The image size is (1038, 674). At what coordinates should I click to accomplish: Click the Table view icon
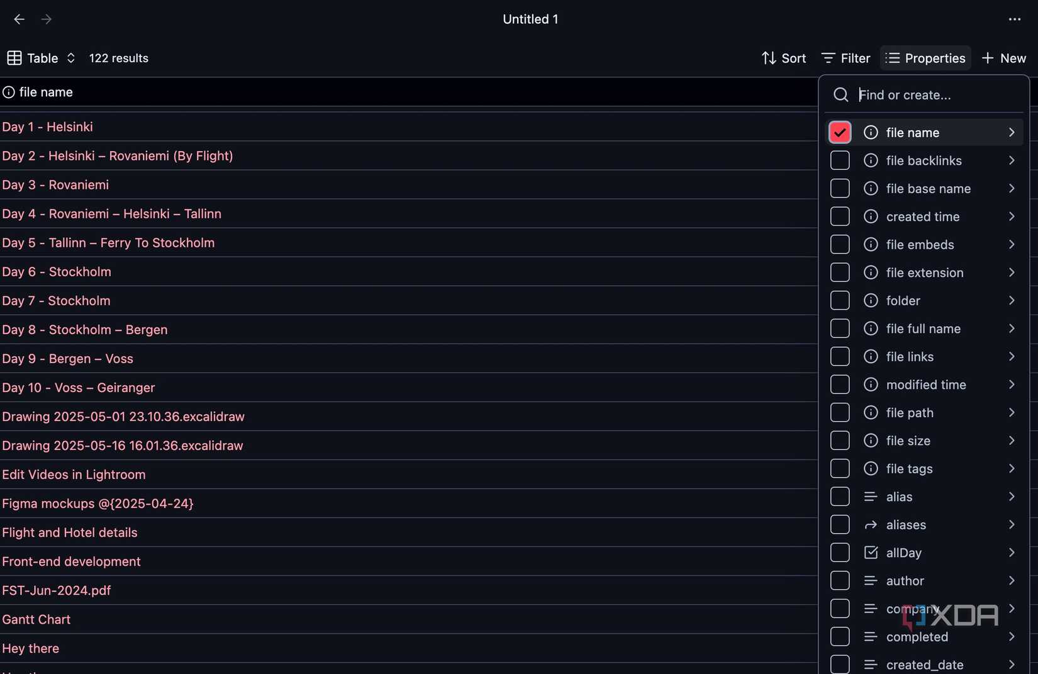point(14,58)
